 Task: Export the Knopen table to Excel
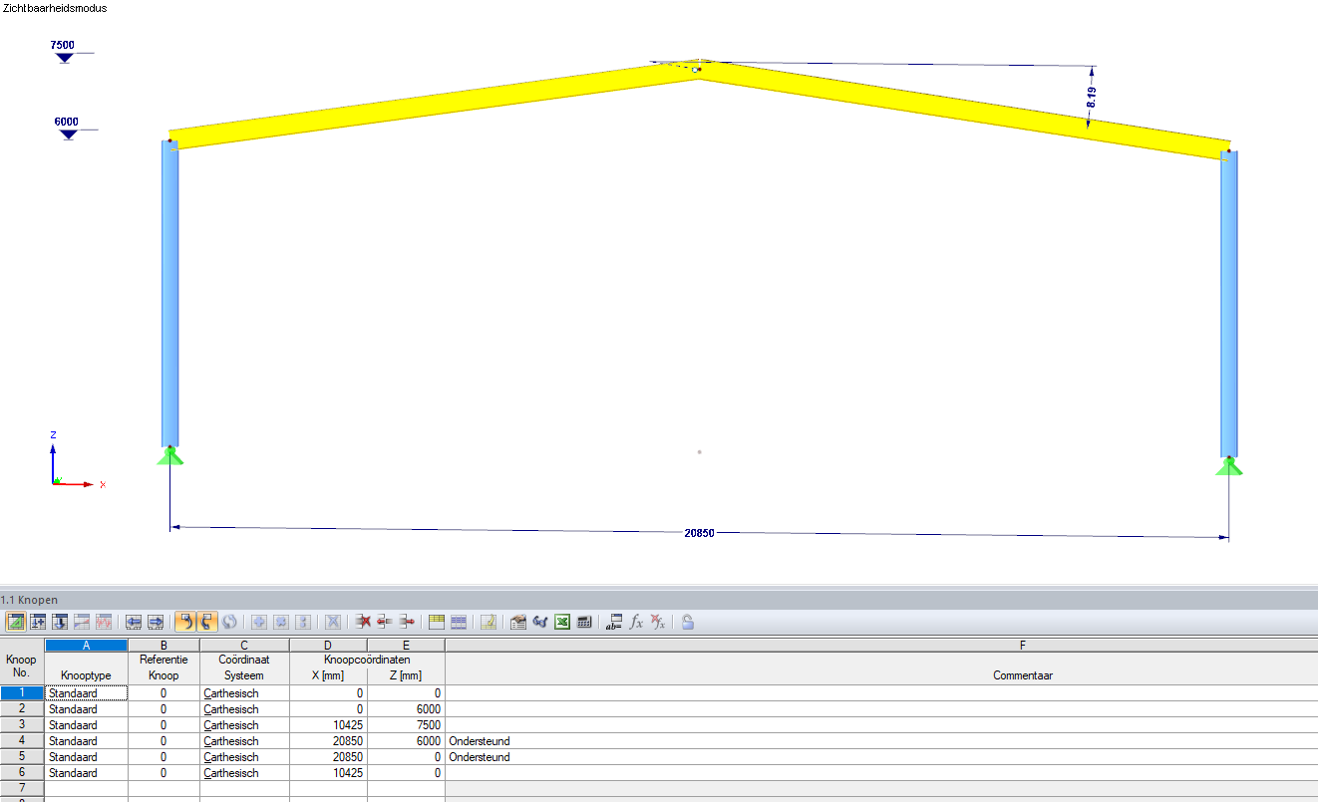(561, 622)
